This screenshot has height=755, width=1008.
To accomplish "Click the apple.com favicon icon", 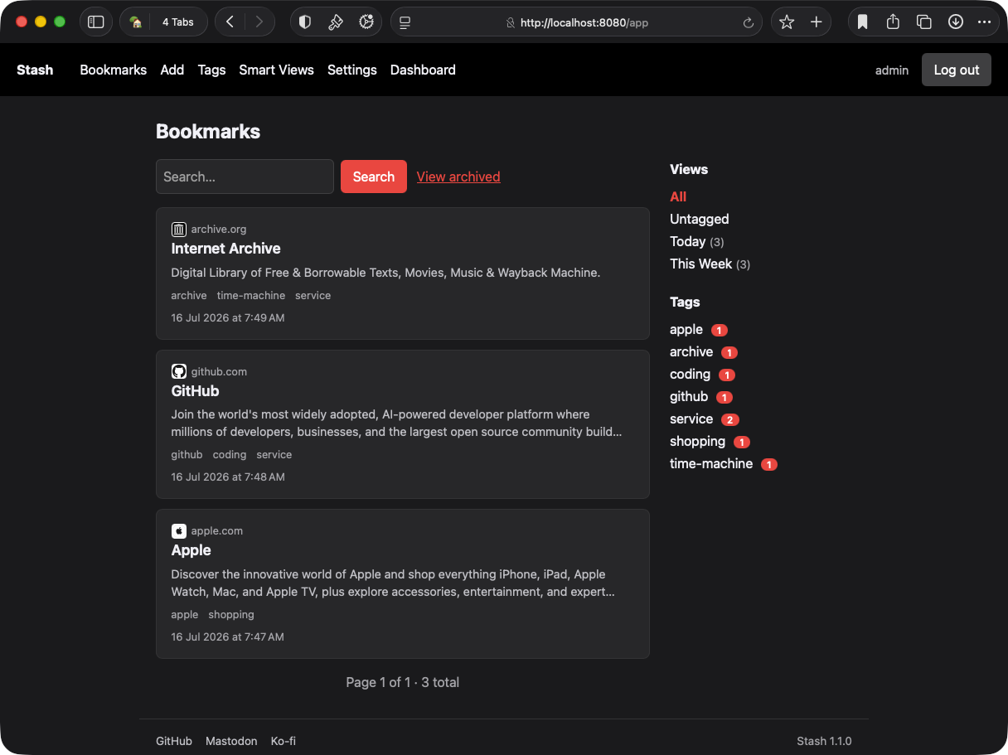I will coord(178,531).
